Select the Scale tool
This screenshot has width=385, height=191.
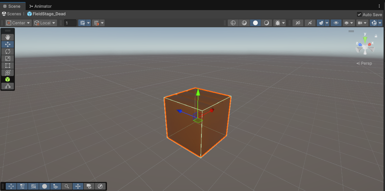7,59
